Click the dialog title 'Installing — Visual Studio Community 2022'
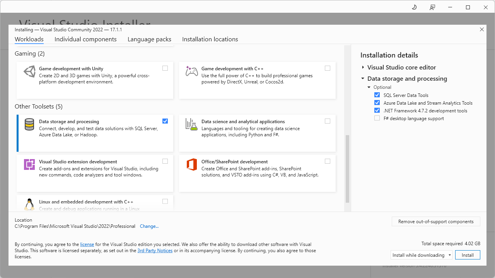 (x=68, y=30)
